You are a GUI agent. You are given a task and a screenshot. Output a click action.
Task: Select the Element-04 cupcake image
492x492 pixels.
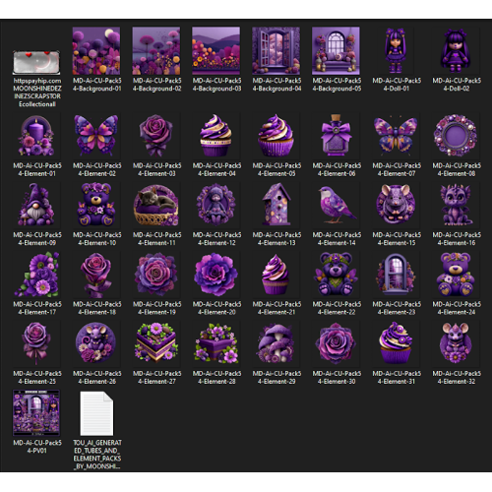click(216, 136)
